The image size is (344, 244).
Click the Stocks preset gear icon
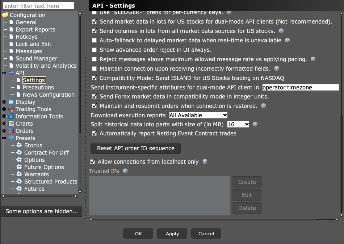click(19, 145)
